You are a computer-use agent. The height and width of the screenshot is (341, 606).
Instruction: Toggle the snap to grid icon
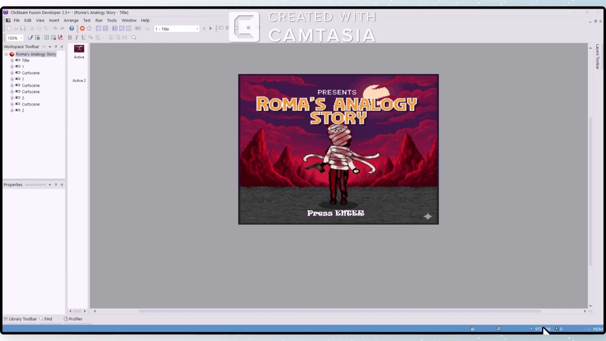tap(53, 37)
